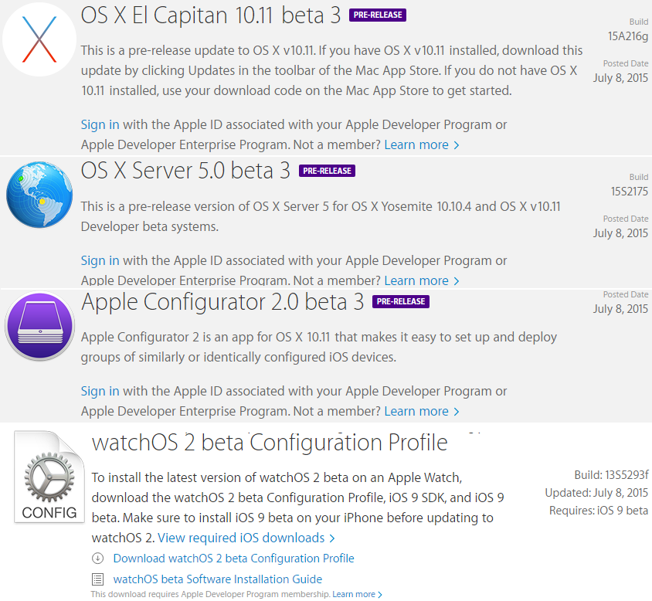Click PRE-RELEASE badge next to El Capitan title
The image size is (652, 601).
[378, 15]
